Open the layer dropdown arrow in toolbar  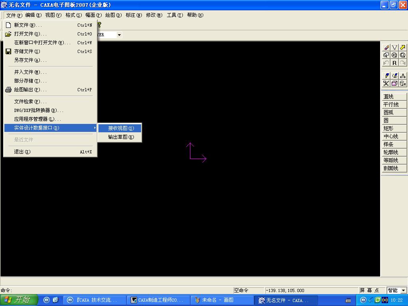pos(119,35)
